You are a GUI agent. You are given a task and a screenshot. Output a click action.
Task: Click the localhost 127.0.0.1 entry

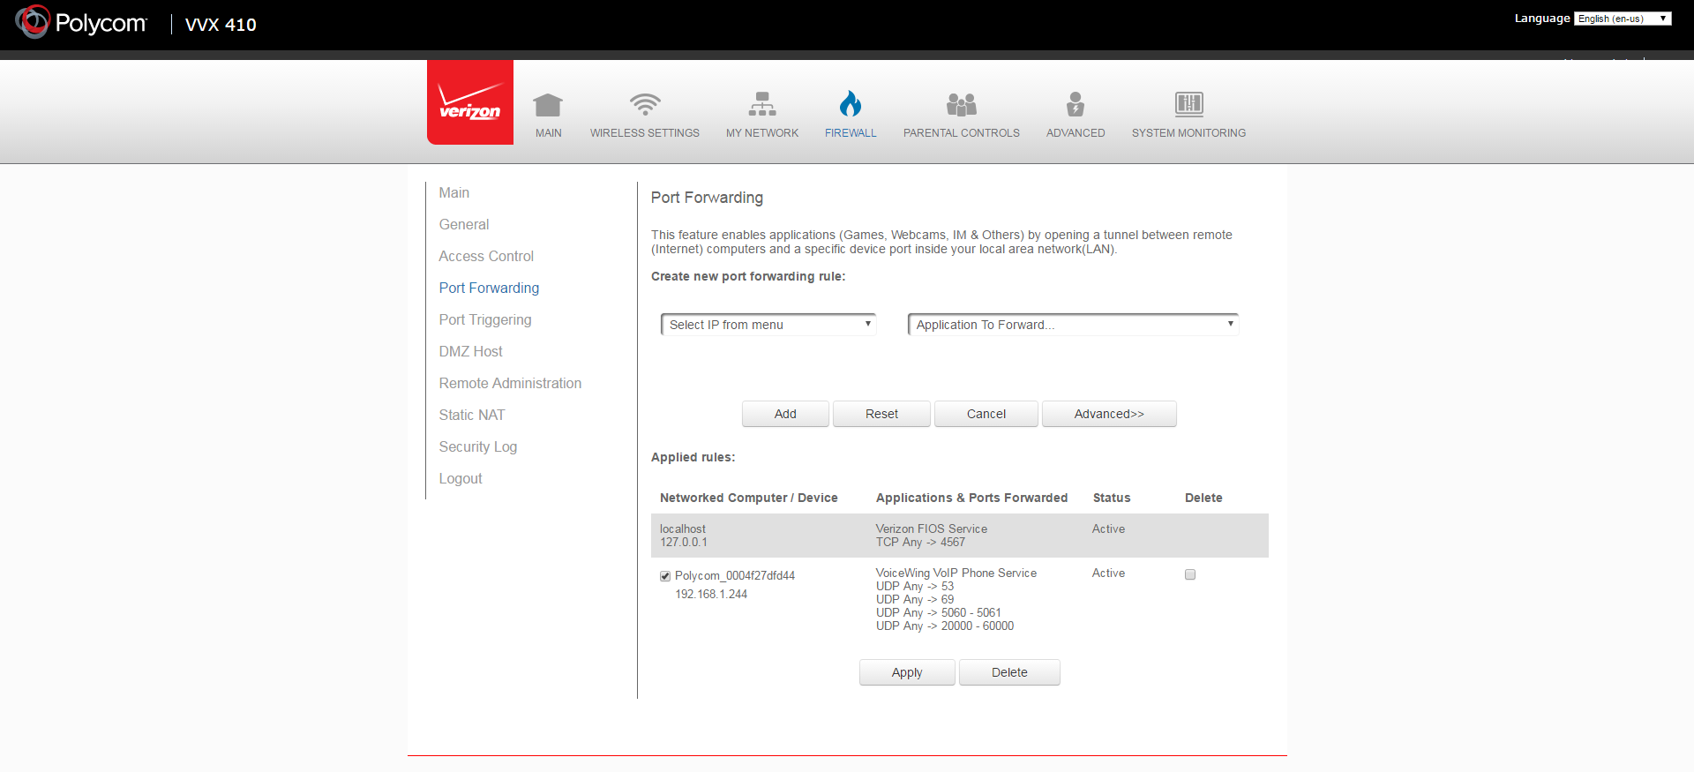point(684,536)
